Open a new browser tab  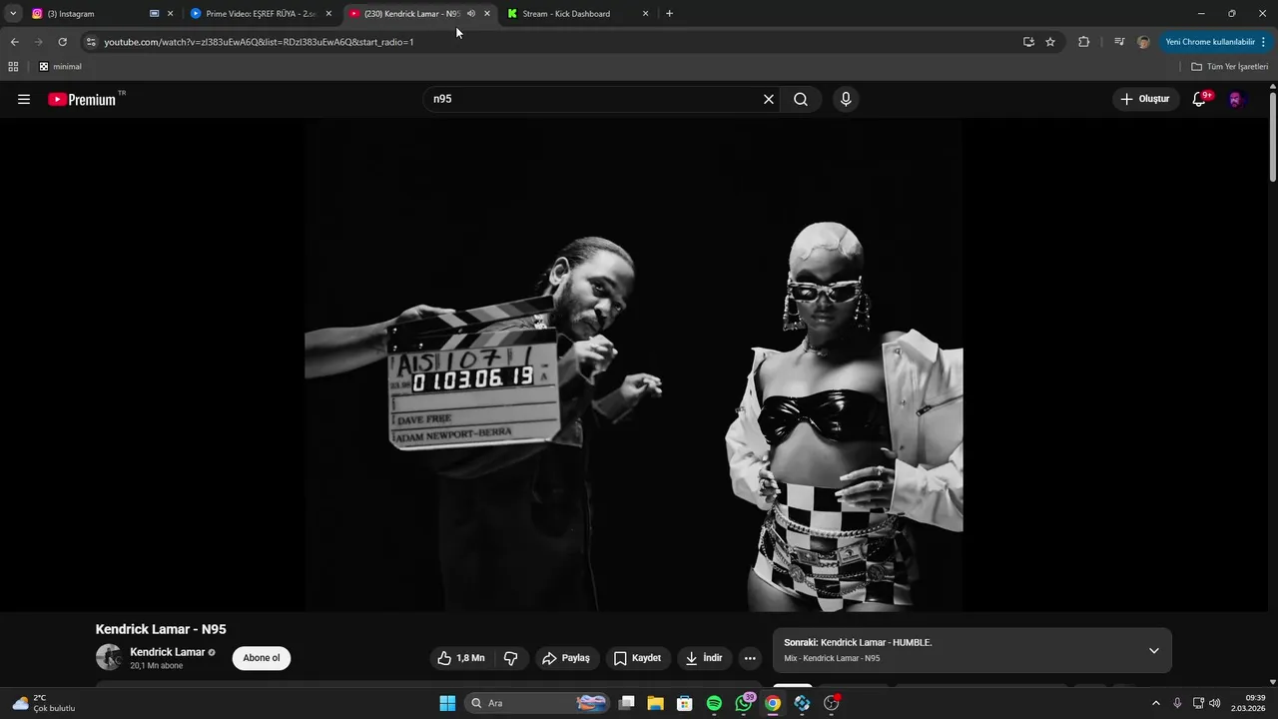(669, 14)
